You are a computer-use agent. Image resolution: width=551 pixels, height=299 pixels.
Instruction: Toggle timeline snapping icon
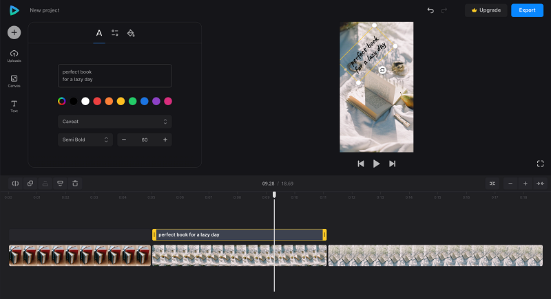[x=492, y=184]
